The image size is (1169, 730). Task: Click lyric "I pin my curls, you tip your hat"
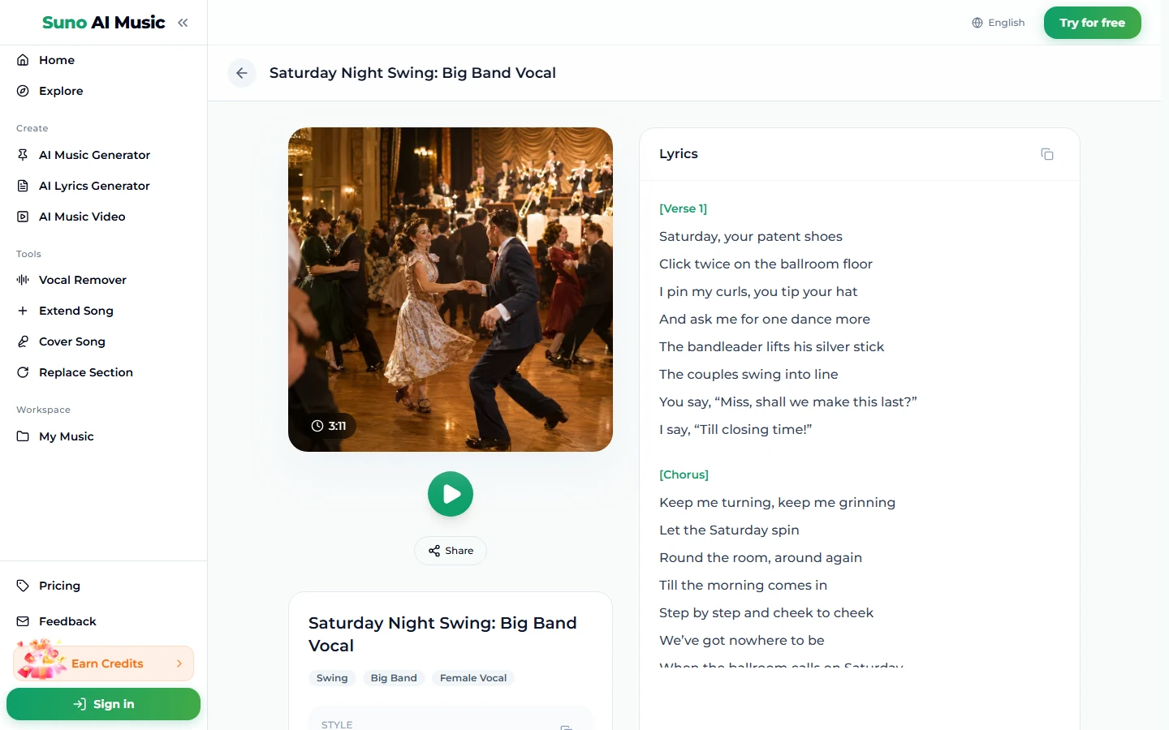(758, 291)
